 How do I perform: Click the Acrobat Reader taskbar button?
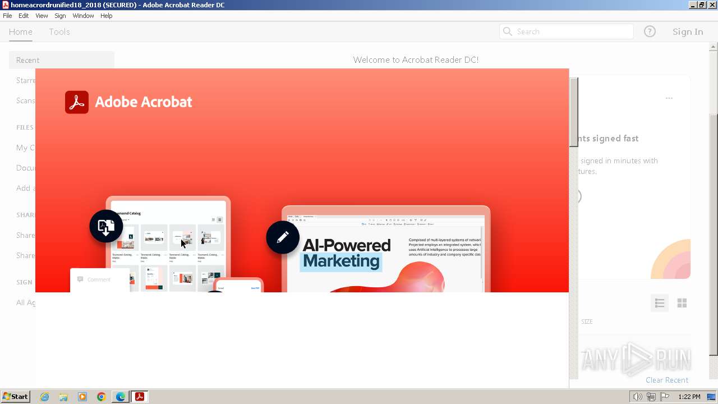pos(140,397)
